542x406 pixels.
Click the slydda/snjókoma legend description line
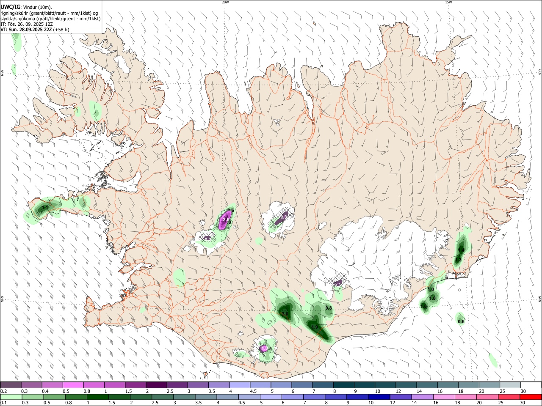[50, 19]
